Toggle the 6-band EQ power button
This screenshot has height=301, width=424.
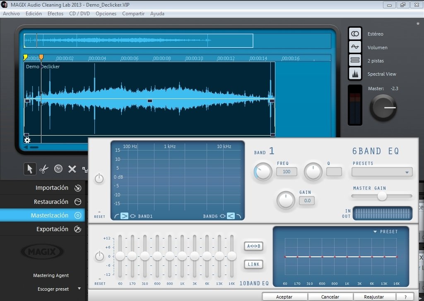[x=99, y=179]
